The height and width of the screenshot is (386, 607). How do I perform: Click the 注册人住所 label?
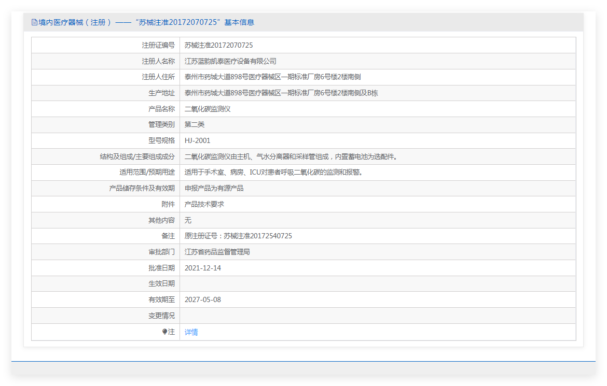click(158, 77)
